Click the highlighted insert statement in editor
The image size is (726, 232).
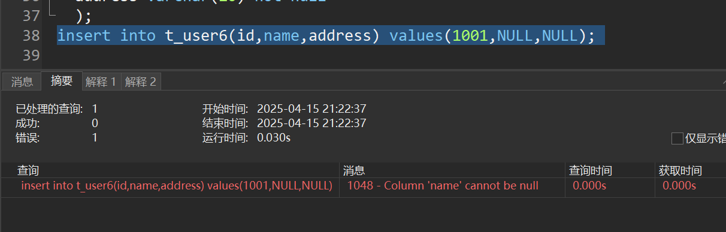(x=326, y=36)
